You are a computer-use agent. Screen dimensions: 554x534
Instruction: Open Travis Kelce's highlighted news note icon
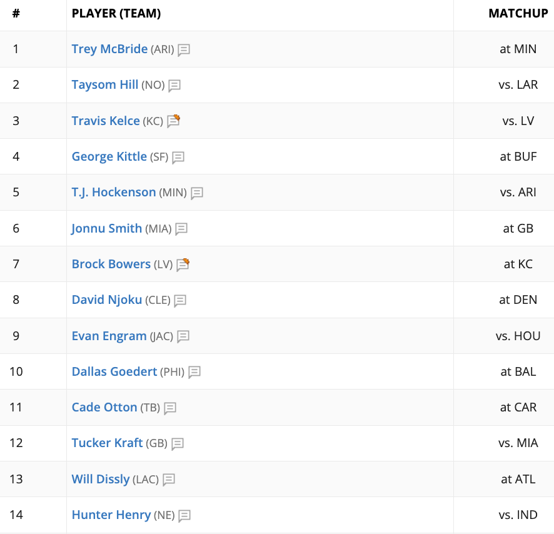[x=173, y=121]
